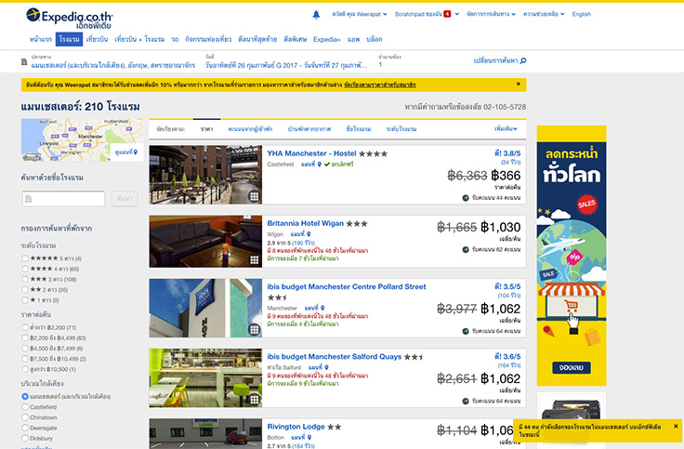Open the manage trips dropdown
Screen dimensions: 684x449
492,14
